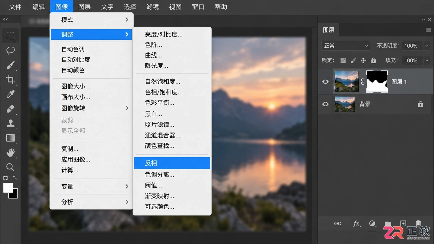Open the layers panel menu icon
434x244 pixels.
point(429,30)
